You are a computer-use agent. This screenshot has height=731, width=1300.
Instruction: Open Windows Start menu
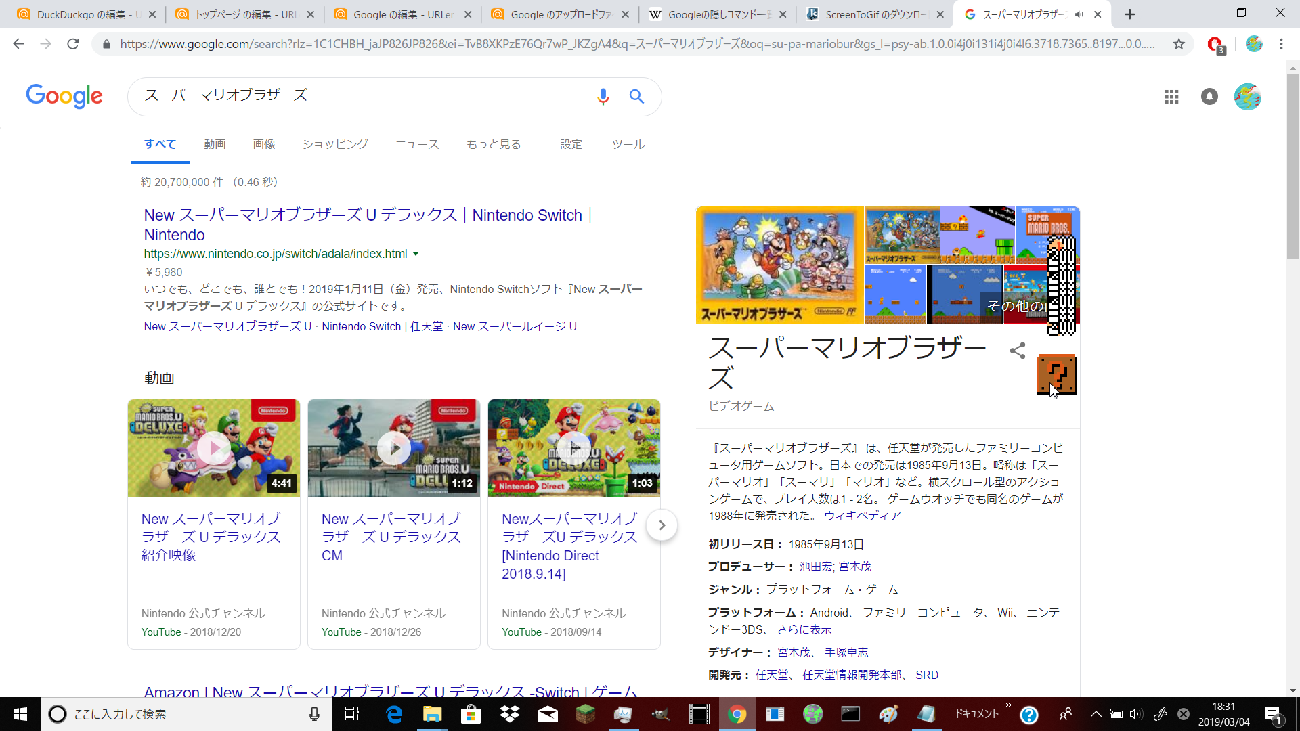coord(20,714)
